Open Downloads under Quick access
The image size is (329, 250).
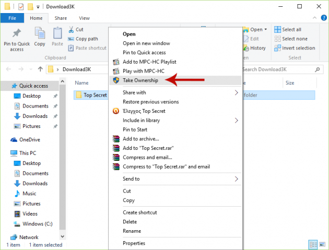[35, 116]
